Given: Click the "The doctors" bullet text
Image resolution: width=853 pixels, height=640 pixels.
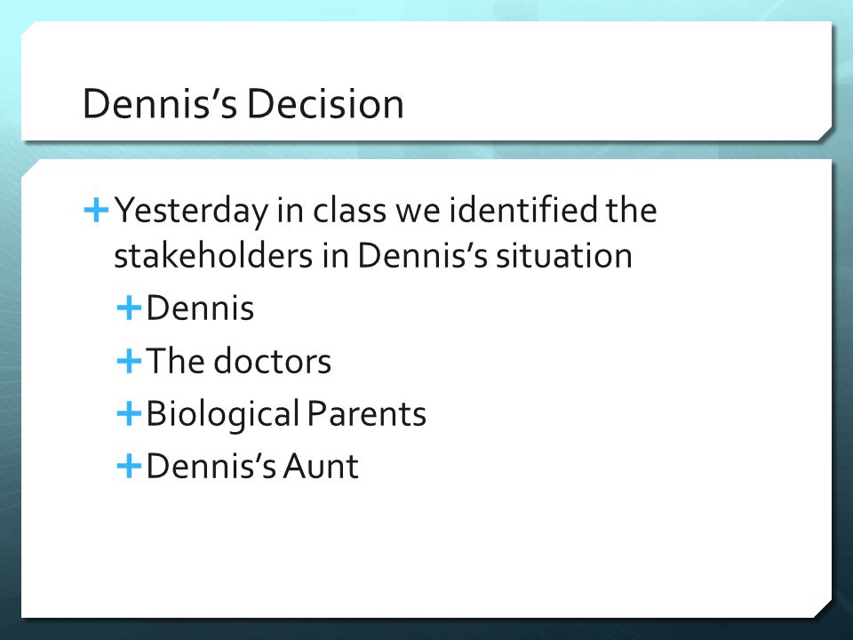Looking at the screenshot, I should (x=239, y=361).
